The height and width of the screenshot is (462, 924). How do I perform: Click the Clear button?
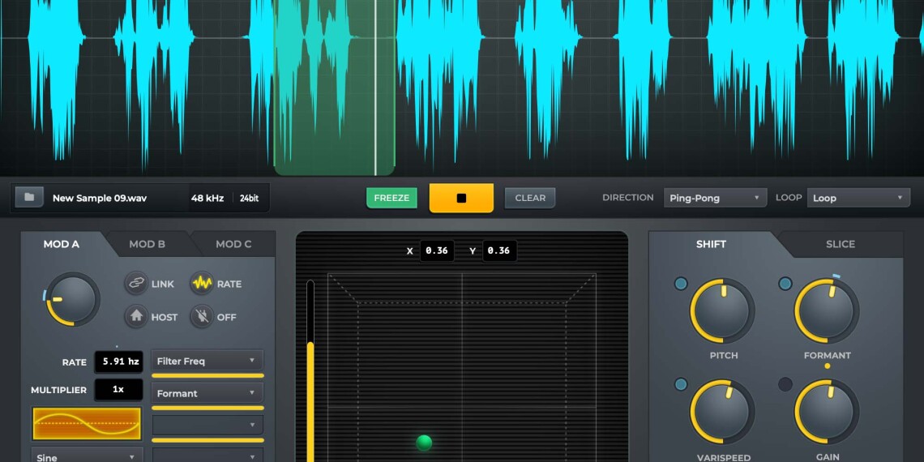(x=530, y=198)
